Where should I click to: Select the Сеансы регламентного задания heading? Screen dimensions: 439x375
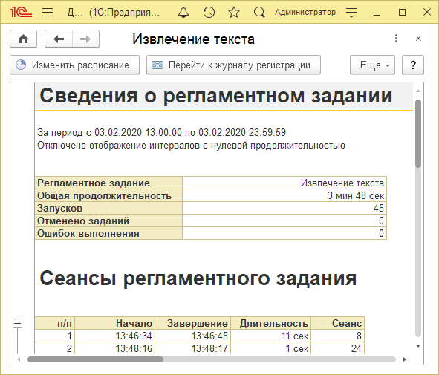[x=198, y=278]
